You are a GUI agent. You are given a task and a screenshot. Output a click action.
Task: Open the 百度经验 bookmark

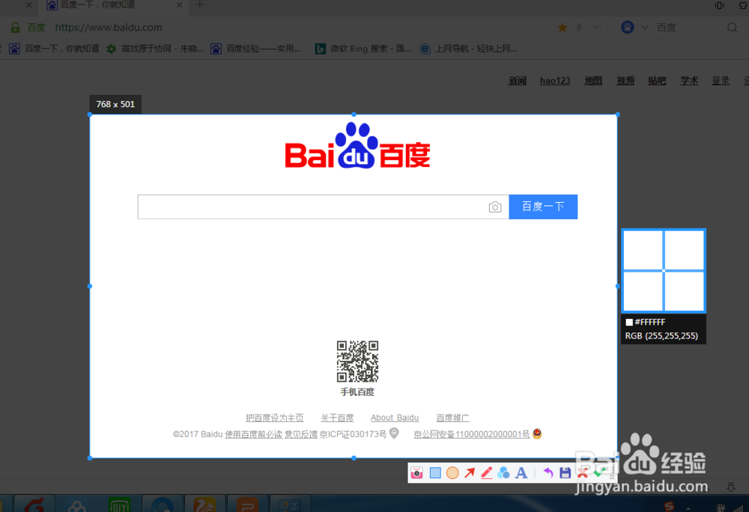256,49
